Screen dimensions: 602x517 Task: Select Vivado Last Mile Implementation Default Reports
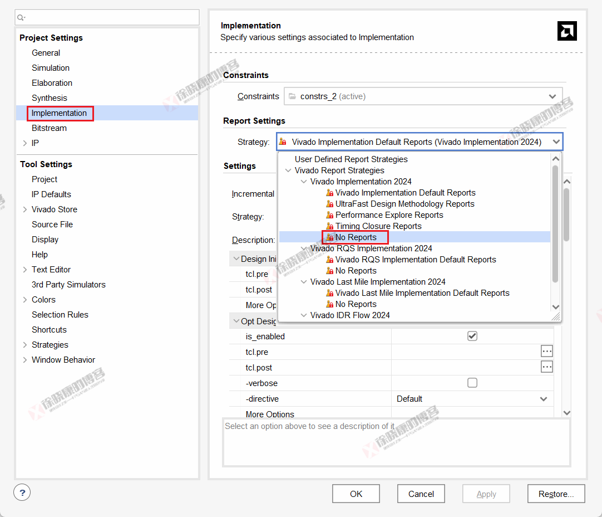(422, 293)
